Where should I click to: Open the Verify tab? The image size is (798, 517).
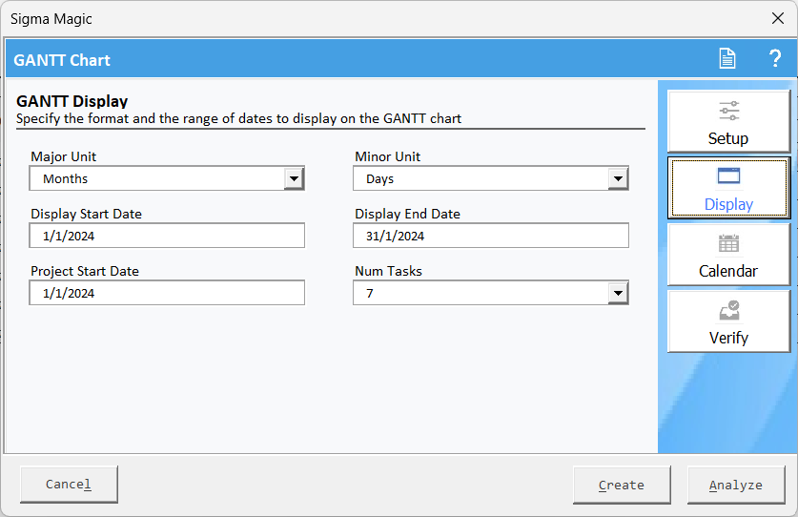pyautogui.click(x=728, y=321)
